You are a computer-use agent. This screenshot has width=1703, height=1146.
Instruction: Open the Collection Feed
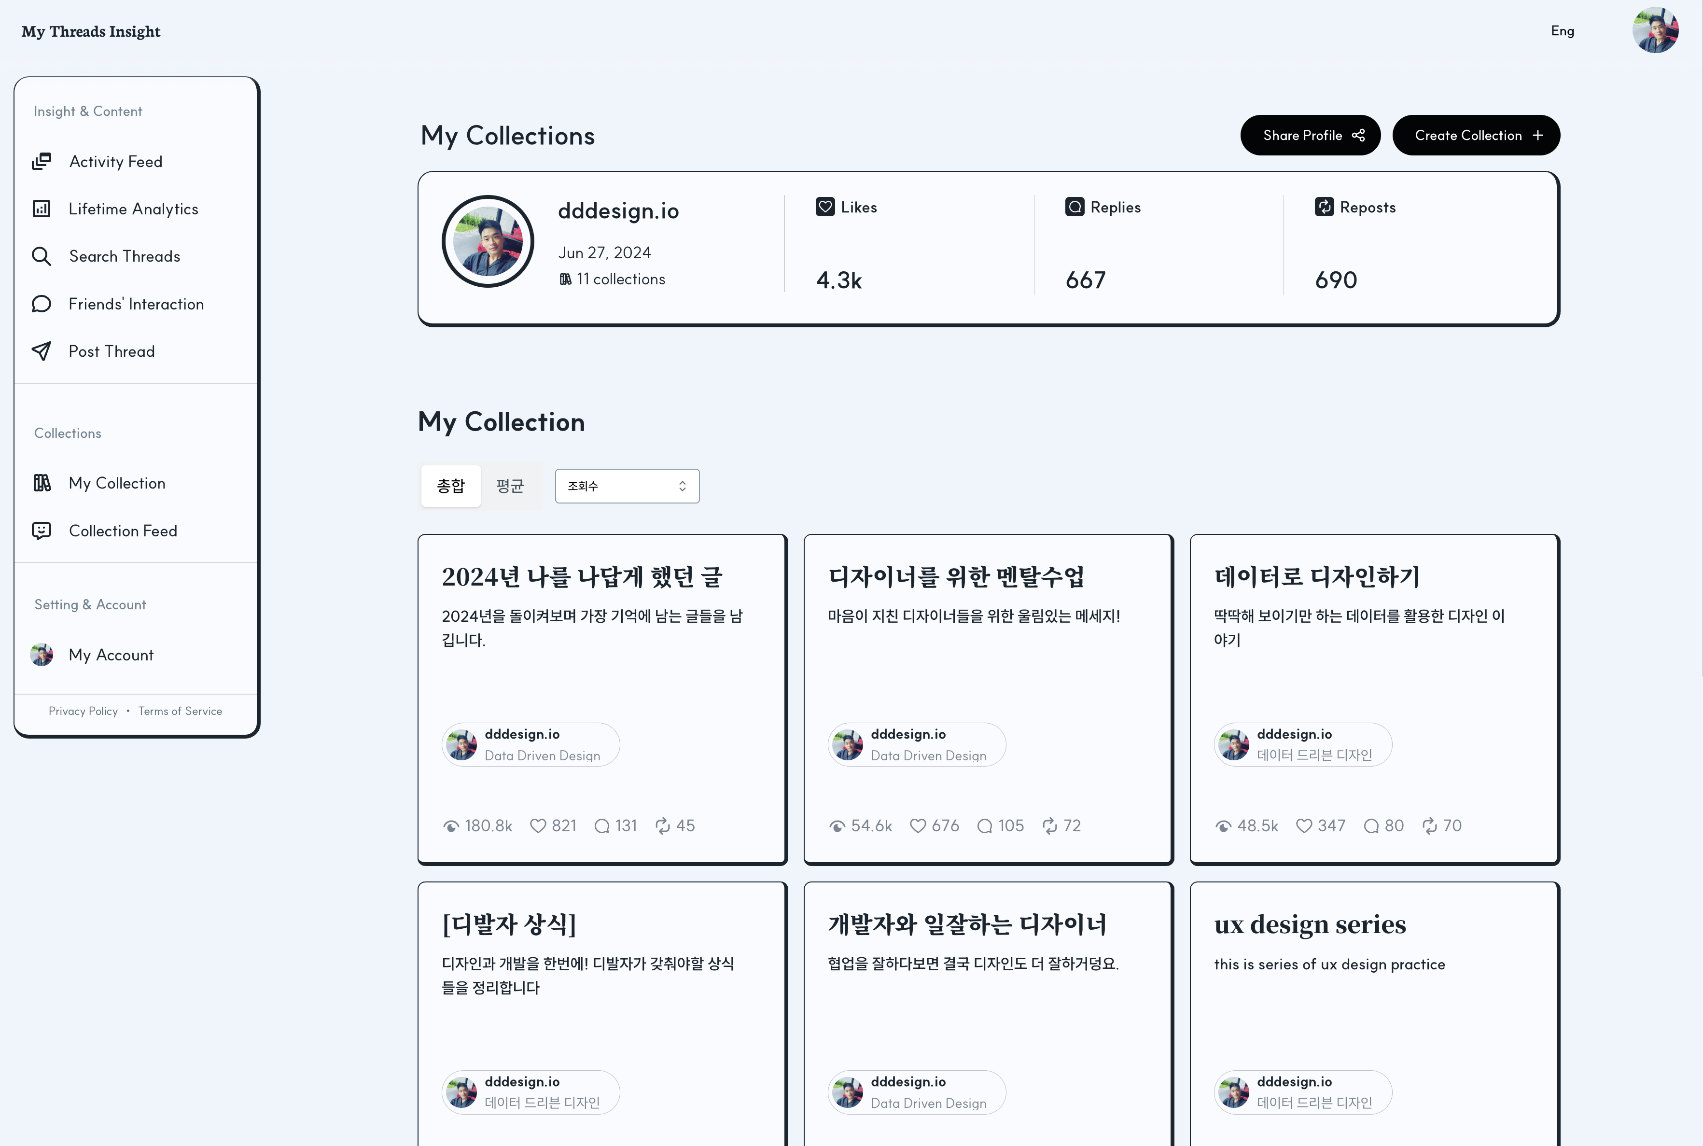[122, 531]
